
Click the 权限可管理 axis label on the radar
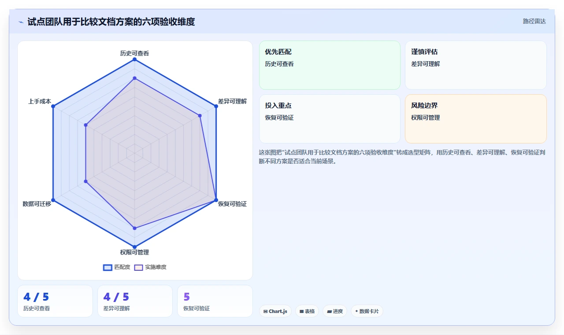point(134,252)
